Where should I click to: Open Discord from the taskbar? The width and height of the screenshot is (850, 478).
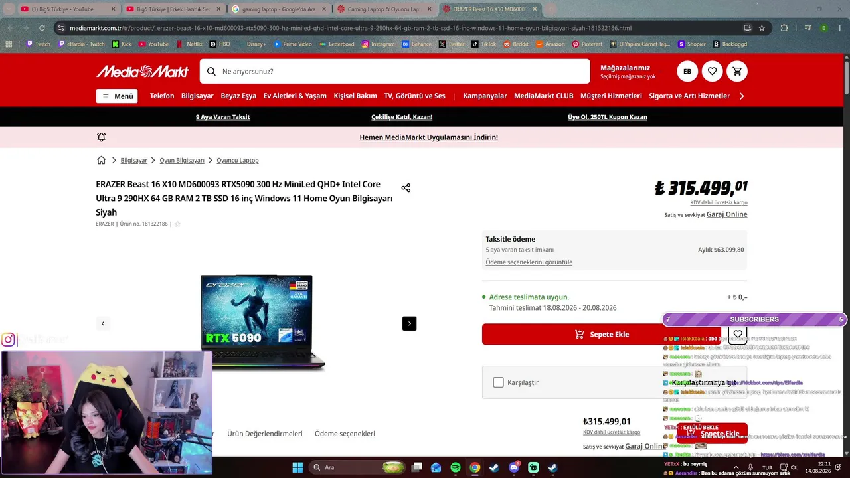(513, 467)
